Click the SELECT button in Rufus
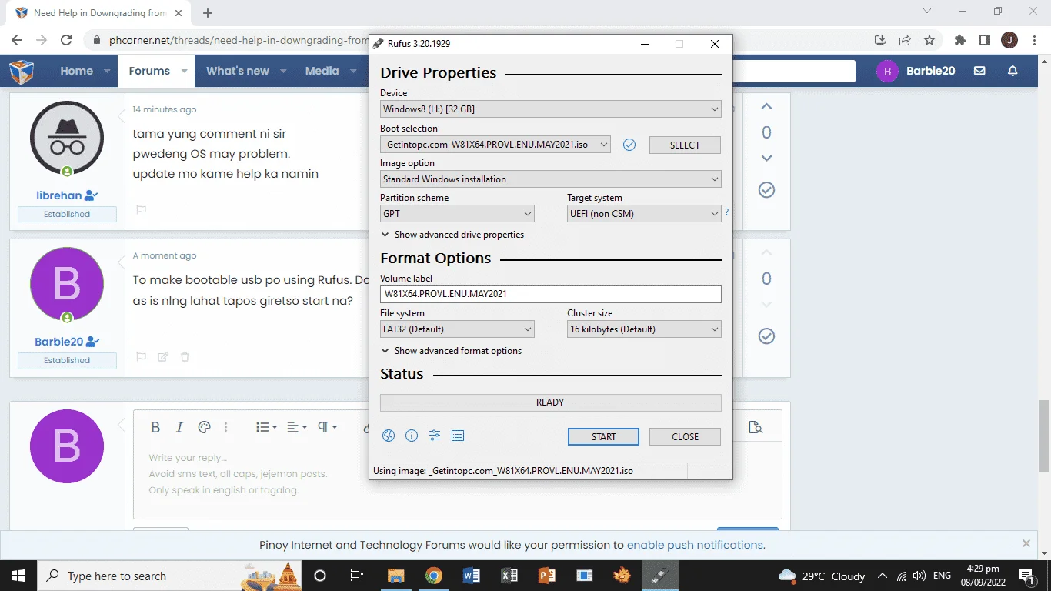This screenshot has height=591, width=1051. click(x=685, y=145)
